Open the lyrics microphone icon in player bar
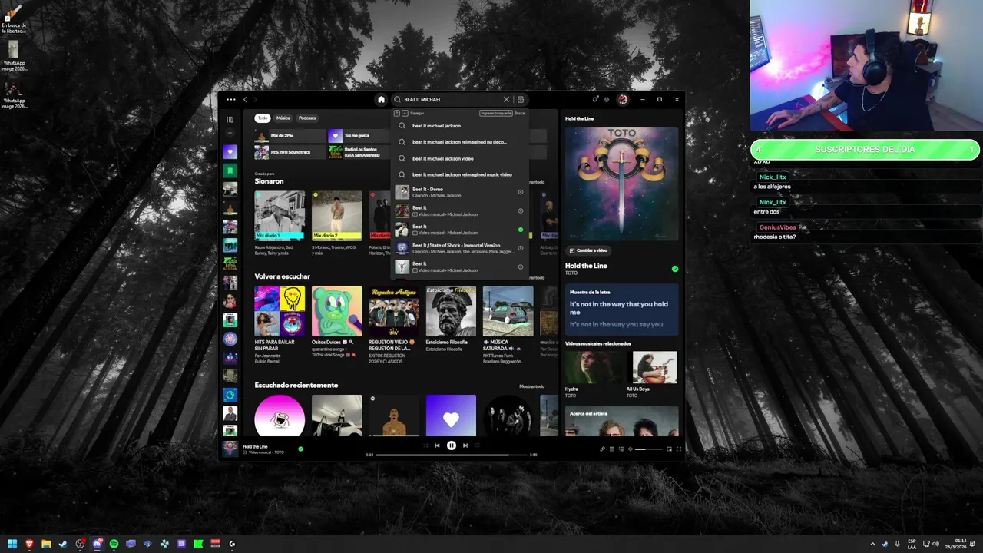 tap(602, 449)
